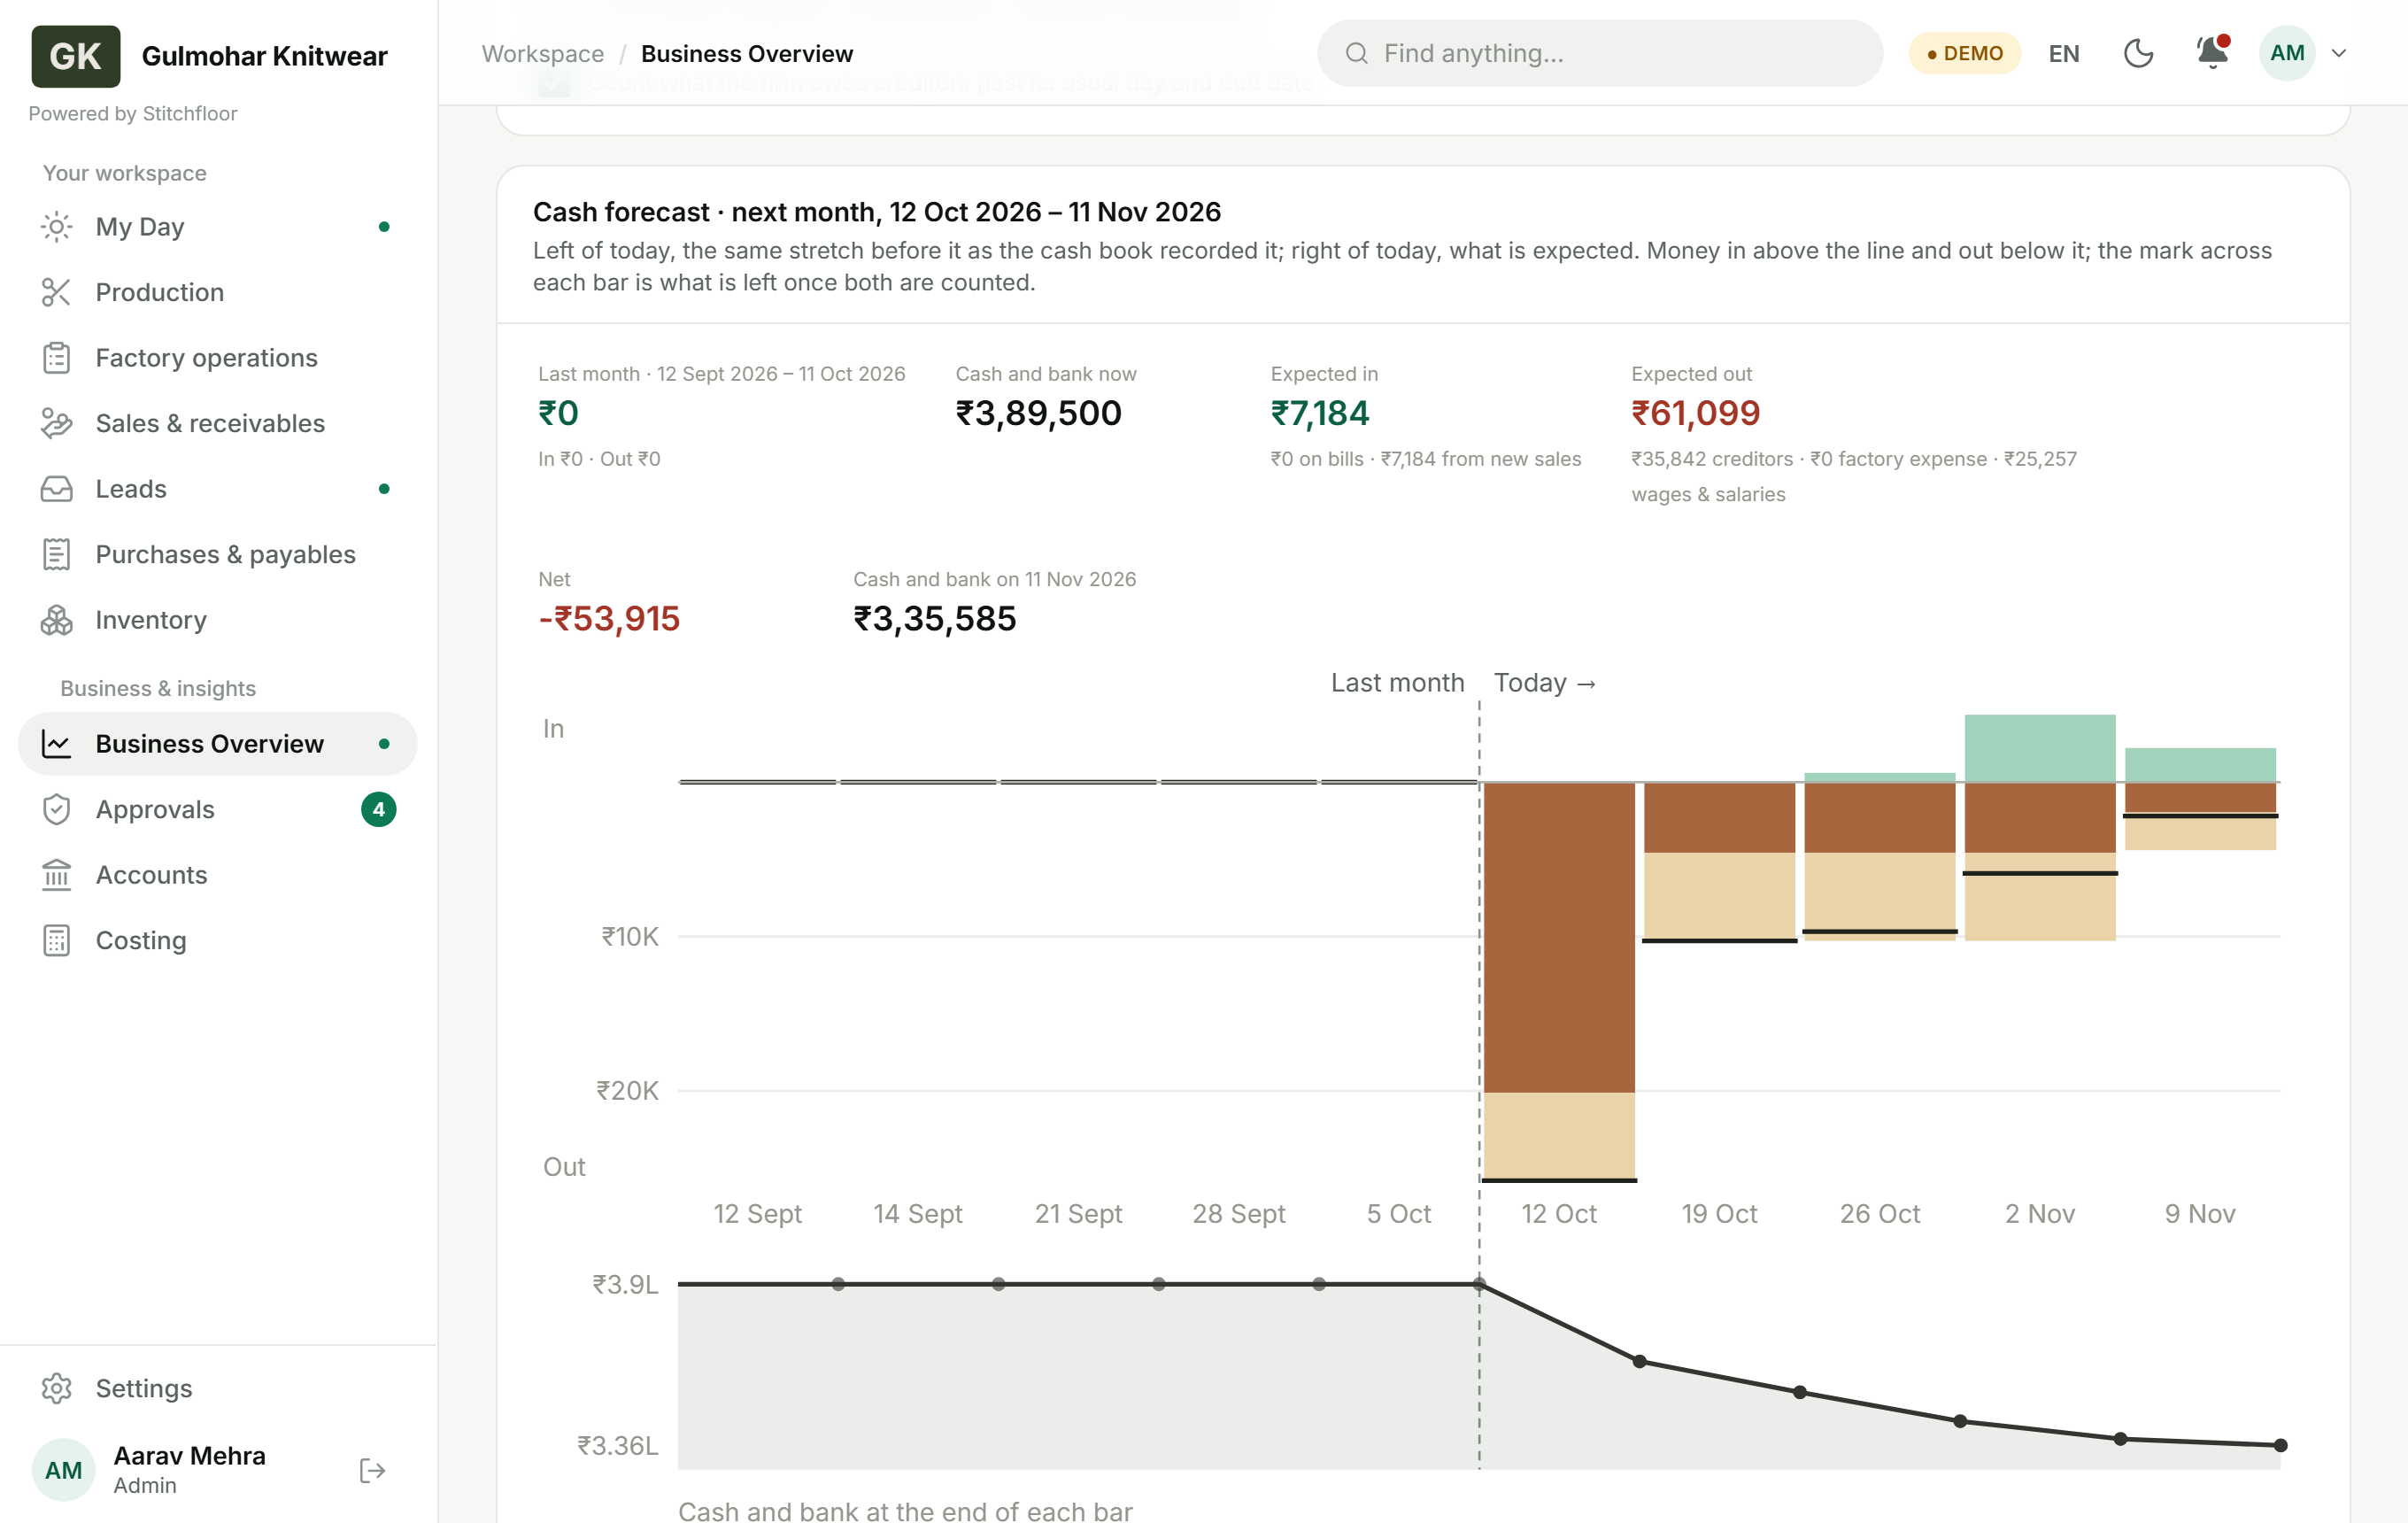The height and width of the screenshot is (1523, 2408).
Task: Click the 19 Oct bar in forecast
Action: point(1719,861)
